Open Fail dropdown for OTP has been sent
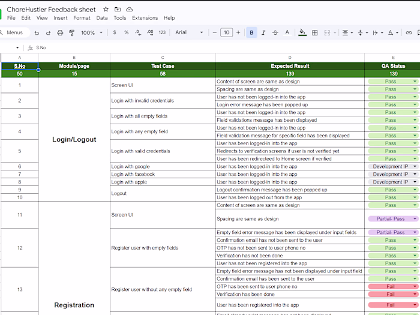The image size is (420, 315). pos(415,287)
